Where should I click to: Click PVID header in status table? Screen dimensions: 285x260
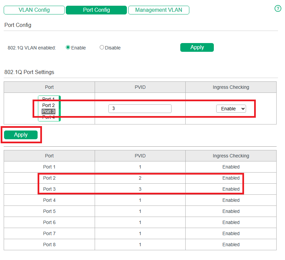(140, 156)
